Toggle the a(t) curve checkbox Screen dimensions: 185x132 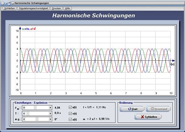tap(70, 119)
